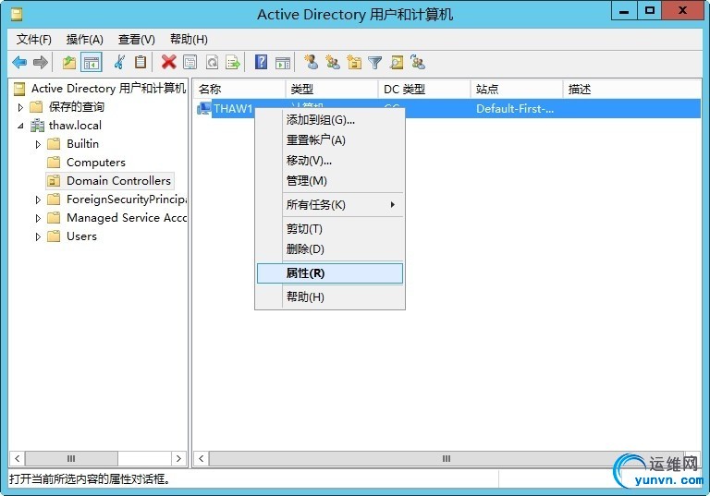The image size is (710, 496).
Task: Click the Forward arrow toolbar icon
Action: pyautogui.click(x=41, y=62)
